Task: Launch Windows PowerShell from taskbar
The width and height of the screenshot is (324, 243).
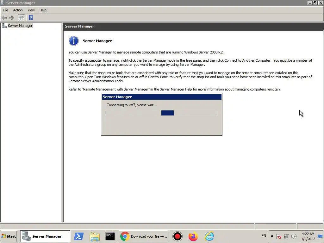Action: point(79,236)
